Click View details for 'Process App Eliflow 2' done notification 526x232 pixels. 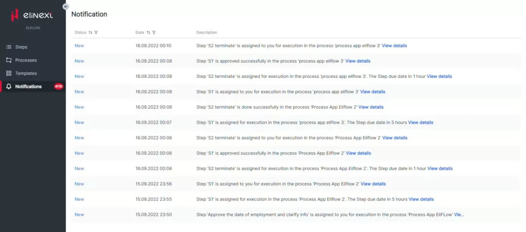[371, 107]
